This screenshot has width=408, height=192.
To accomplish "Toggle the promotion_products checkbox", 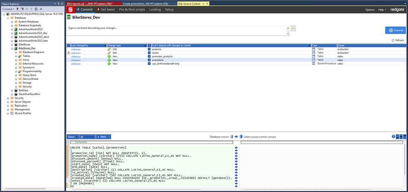I will pyautogui.click(x=149, y=57).
